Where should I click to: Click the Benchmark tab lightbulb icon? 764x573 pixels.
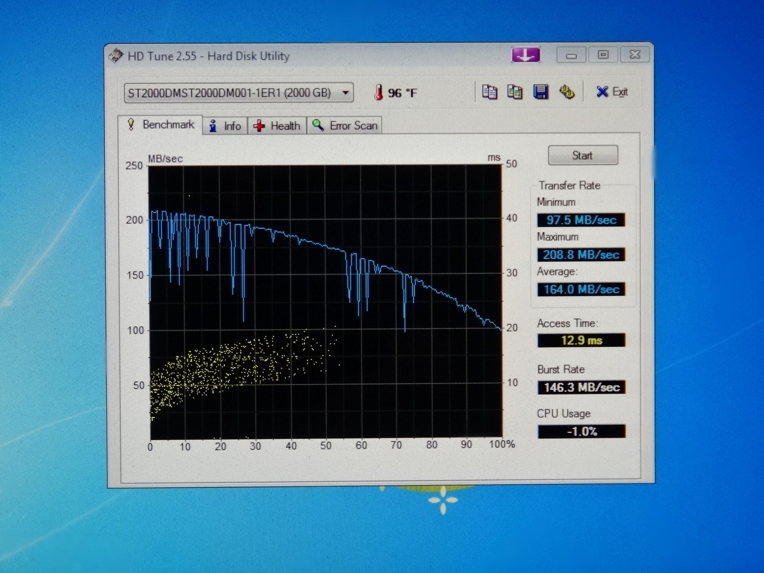131,124
